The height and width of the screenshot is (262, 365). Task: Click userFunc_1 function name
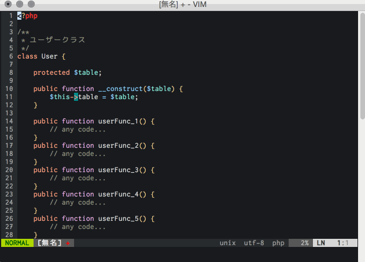tap(118, 121)
